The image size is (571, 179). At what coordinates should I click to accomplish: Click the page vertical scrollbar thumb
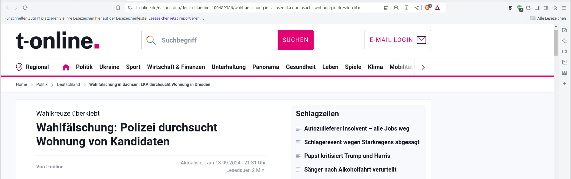point(556,43)
